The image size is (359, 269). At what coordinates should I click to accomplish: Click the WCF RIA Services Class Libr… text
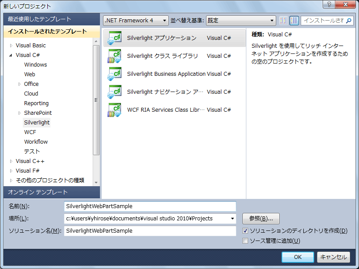[x=166, y=110]
